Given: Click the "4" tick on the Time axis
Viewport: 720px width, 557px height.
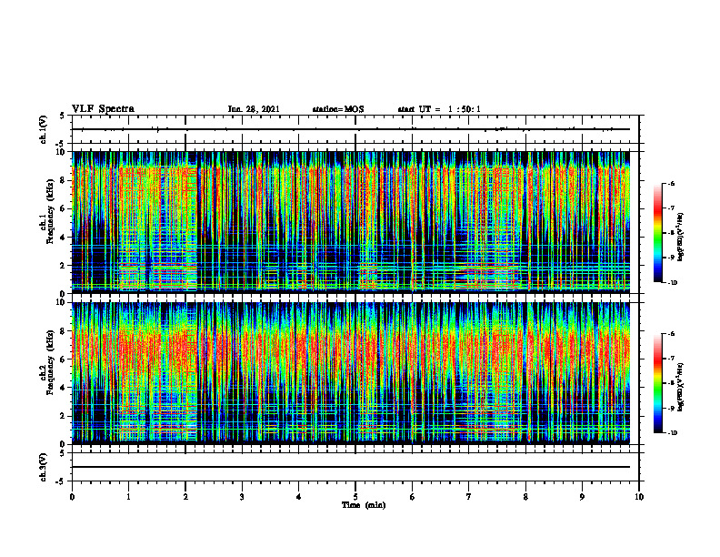Looking at the screenshot, I should pos(299,497).
